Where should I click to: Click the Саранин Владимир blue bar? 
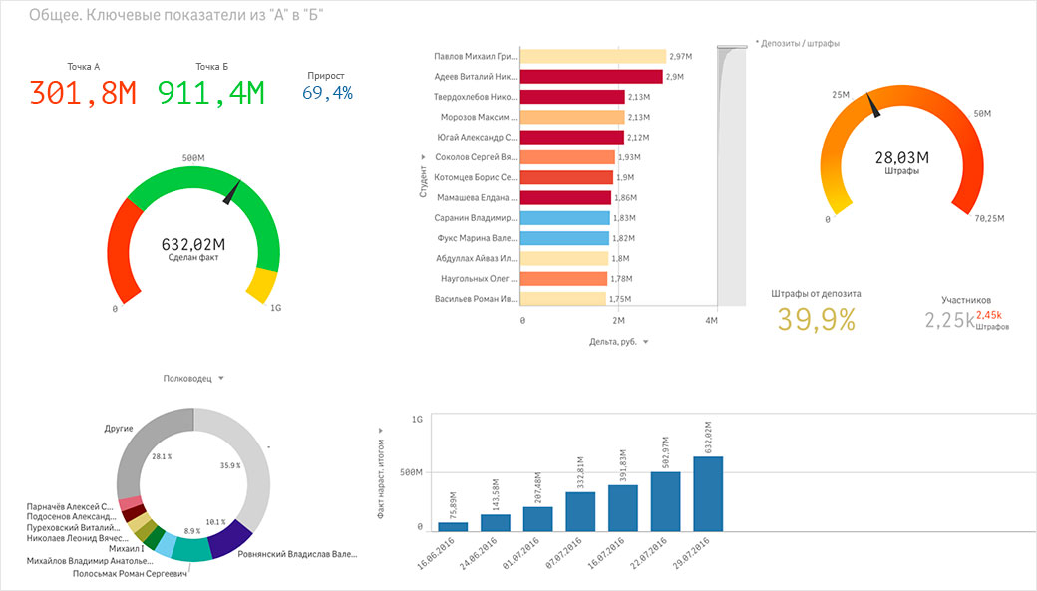565,218
